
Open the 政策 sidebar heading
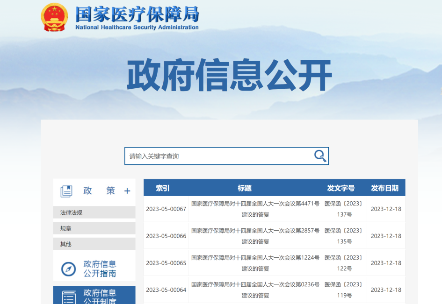pyautogui.click(x=99, y=191)
